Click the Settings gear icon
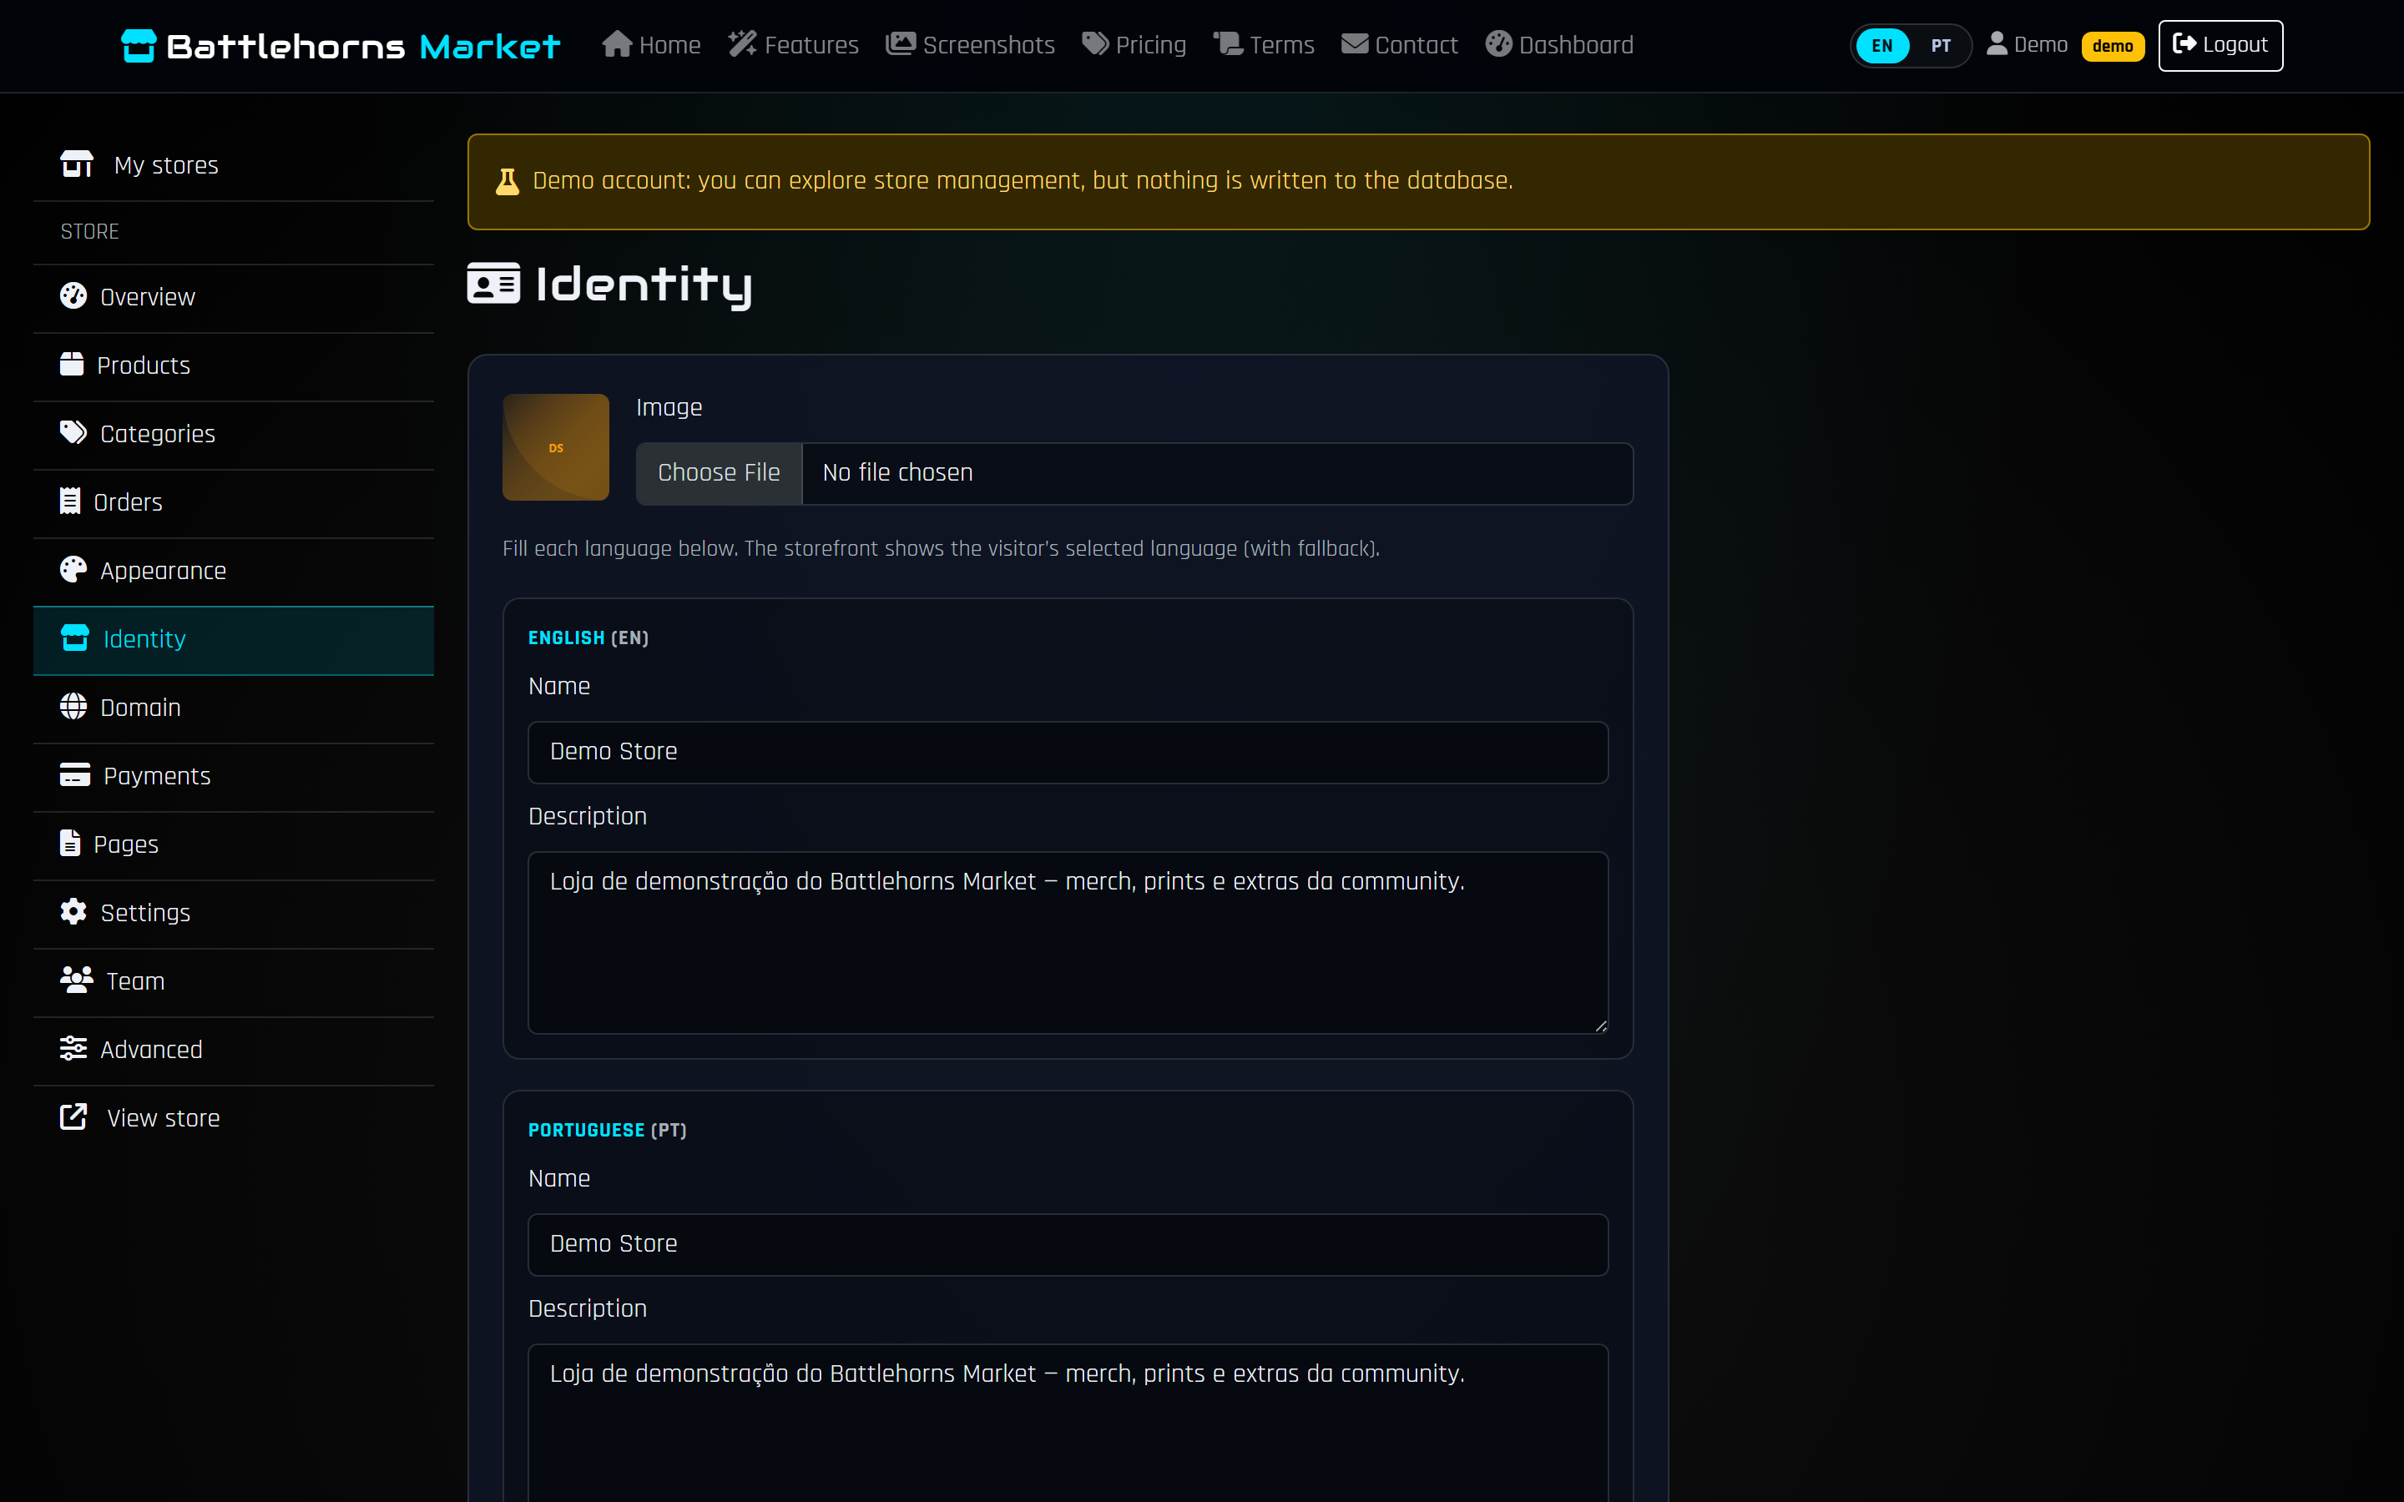 coord(73,912)
